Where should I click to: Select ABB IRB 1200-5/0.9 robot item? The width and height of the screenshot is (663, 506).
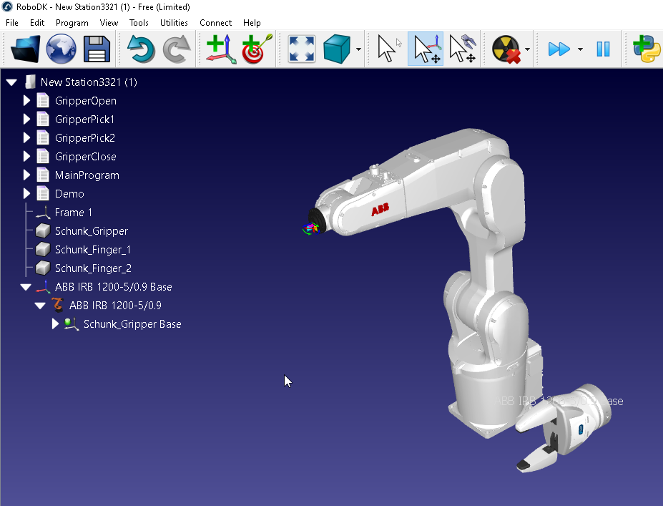click(x=115, y=306)
